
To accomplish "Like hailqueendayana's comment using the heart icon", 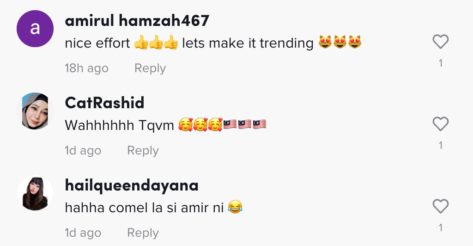I will [440, 206].
